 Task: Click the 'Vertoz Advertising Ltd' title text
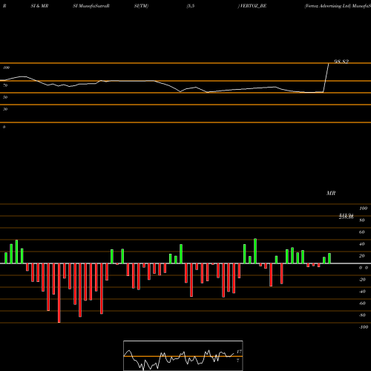pyautogui.click(x=328, y=6)
